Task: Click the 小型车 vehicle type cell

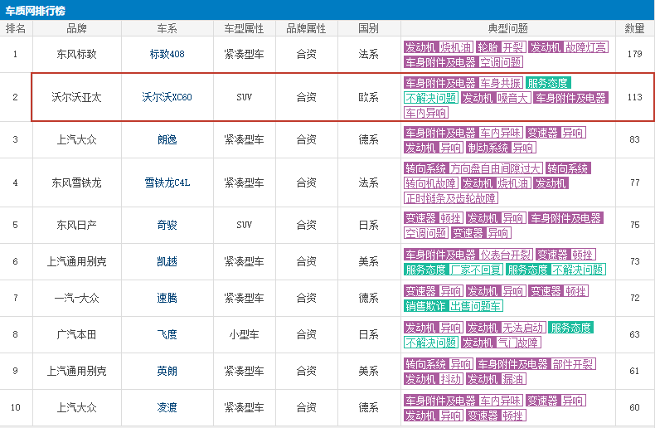Action: tap(245, 334)
